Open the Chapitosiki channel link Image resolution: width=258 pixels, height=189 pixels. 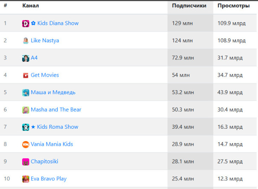coord(44,162)
